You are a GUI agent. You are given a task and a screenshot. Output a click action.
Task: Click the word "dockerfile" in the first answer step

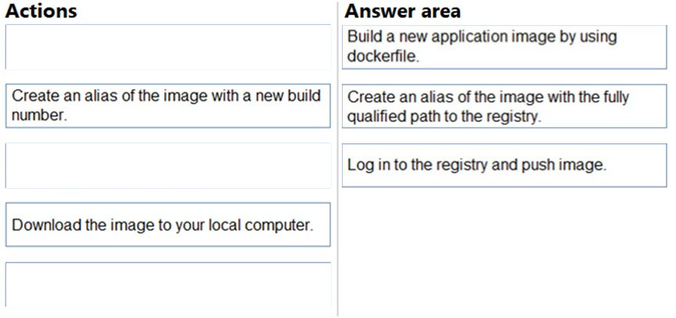click(x=383, y=57)
